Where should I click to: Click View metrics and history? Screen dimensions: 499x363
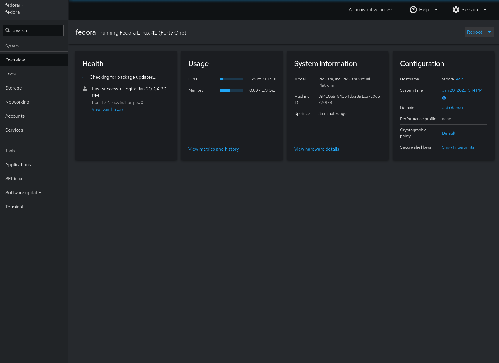point(214,149)
